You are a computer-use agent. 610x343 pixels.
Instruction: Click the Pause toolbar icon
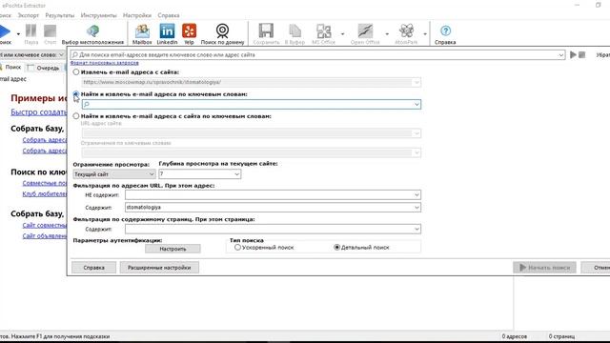tap(30, 31)
